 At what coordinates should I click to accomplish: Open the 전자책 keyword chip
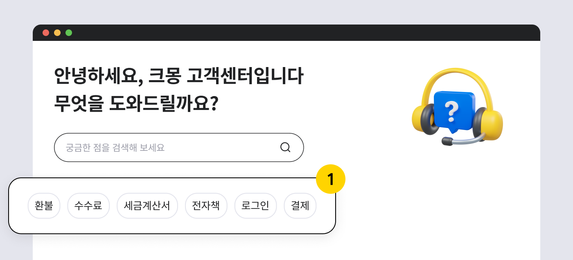click(x=206, y=206)
